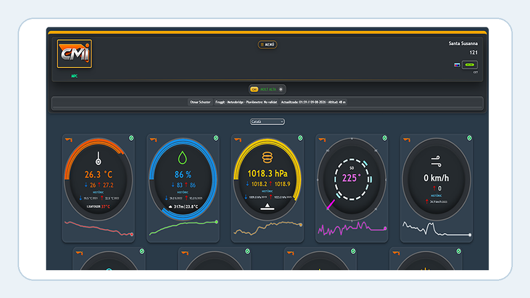Image resolution: width=530 pixels, height=298 pixels.
Task: Click orange CMI mark on humidity card
Action: (152, 140)
